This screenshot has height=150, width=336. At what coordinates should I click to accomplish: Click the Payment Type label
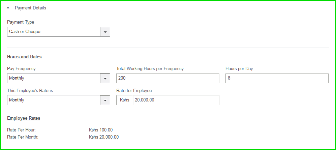(x=21, y=22)
